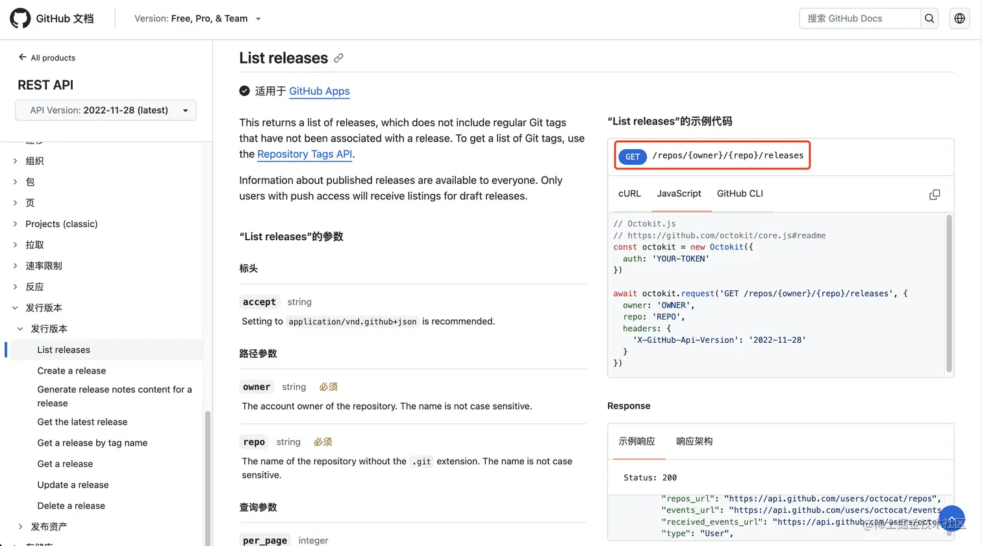
Task: Open the Version Free, Pro, & Team dropdown
Action: pos(197,18)
